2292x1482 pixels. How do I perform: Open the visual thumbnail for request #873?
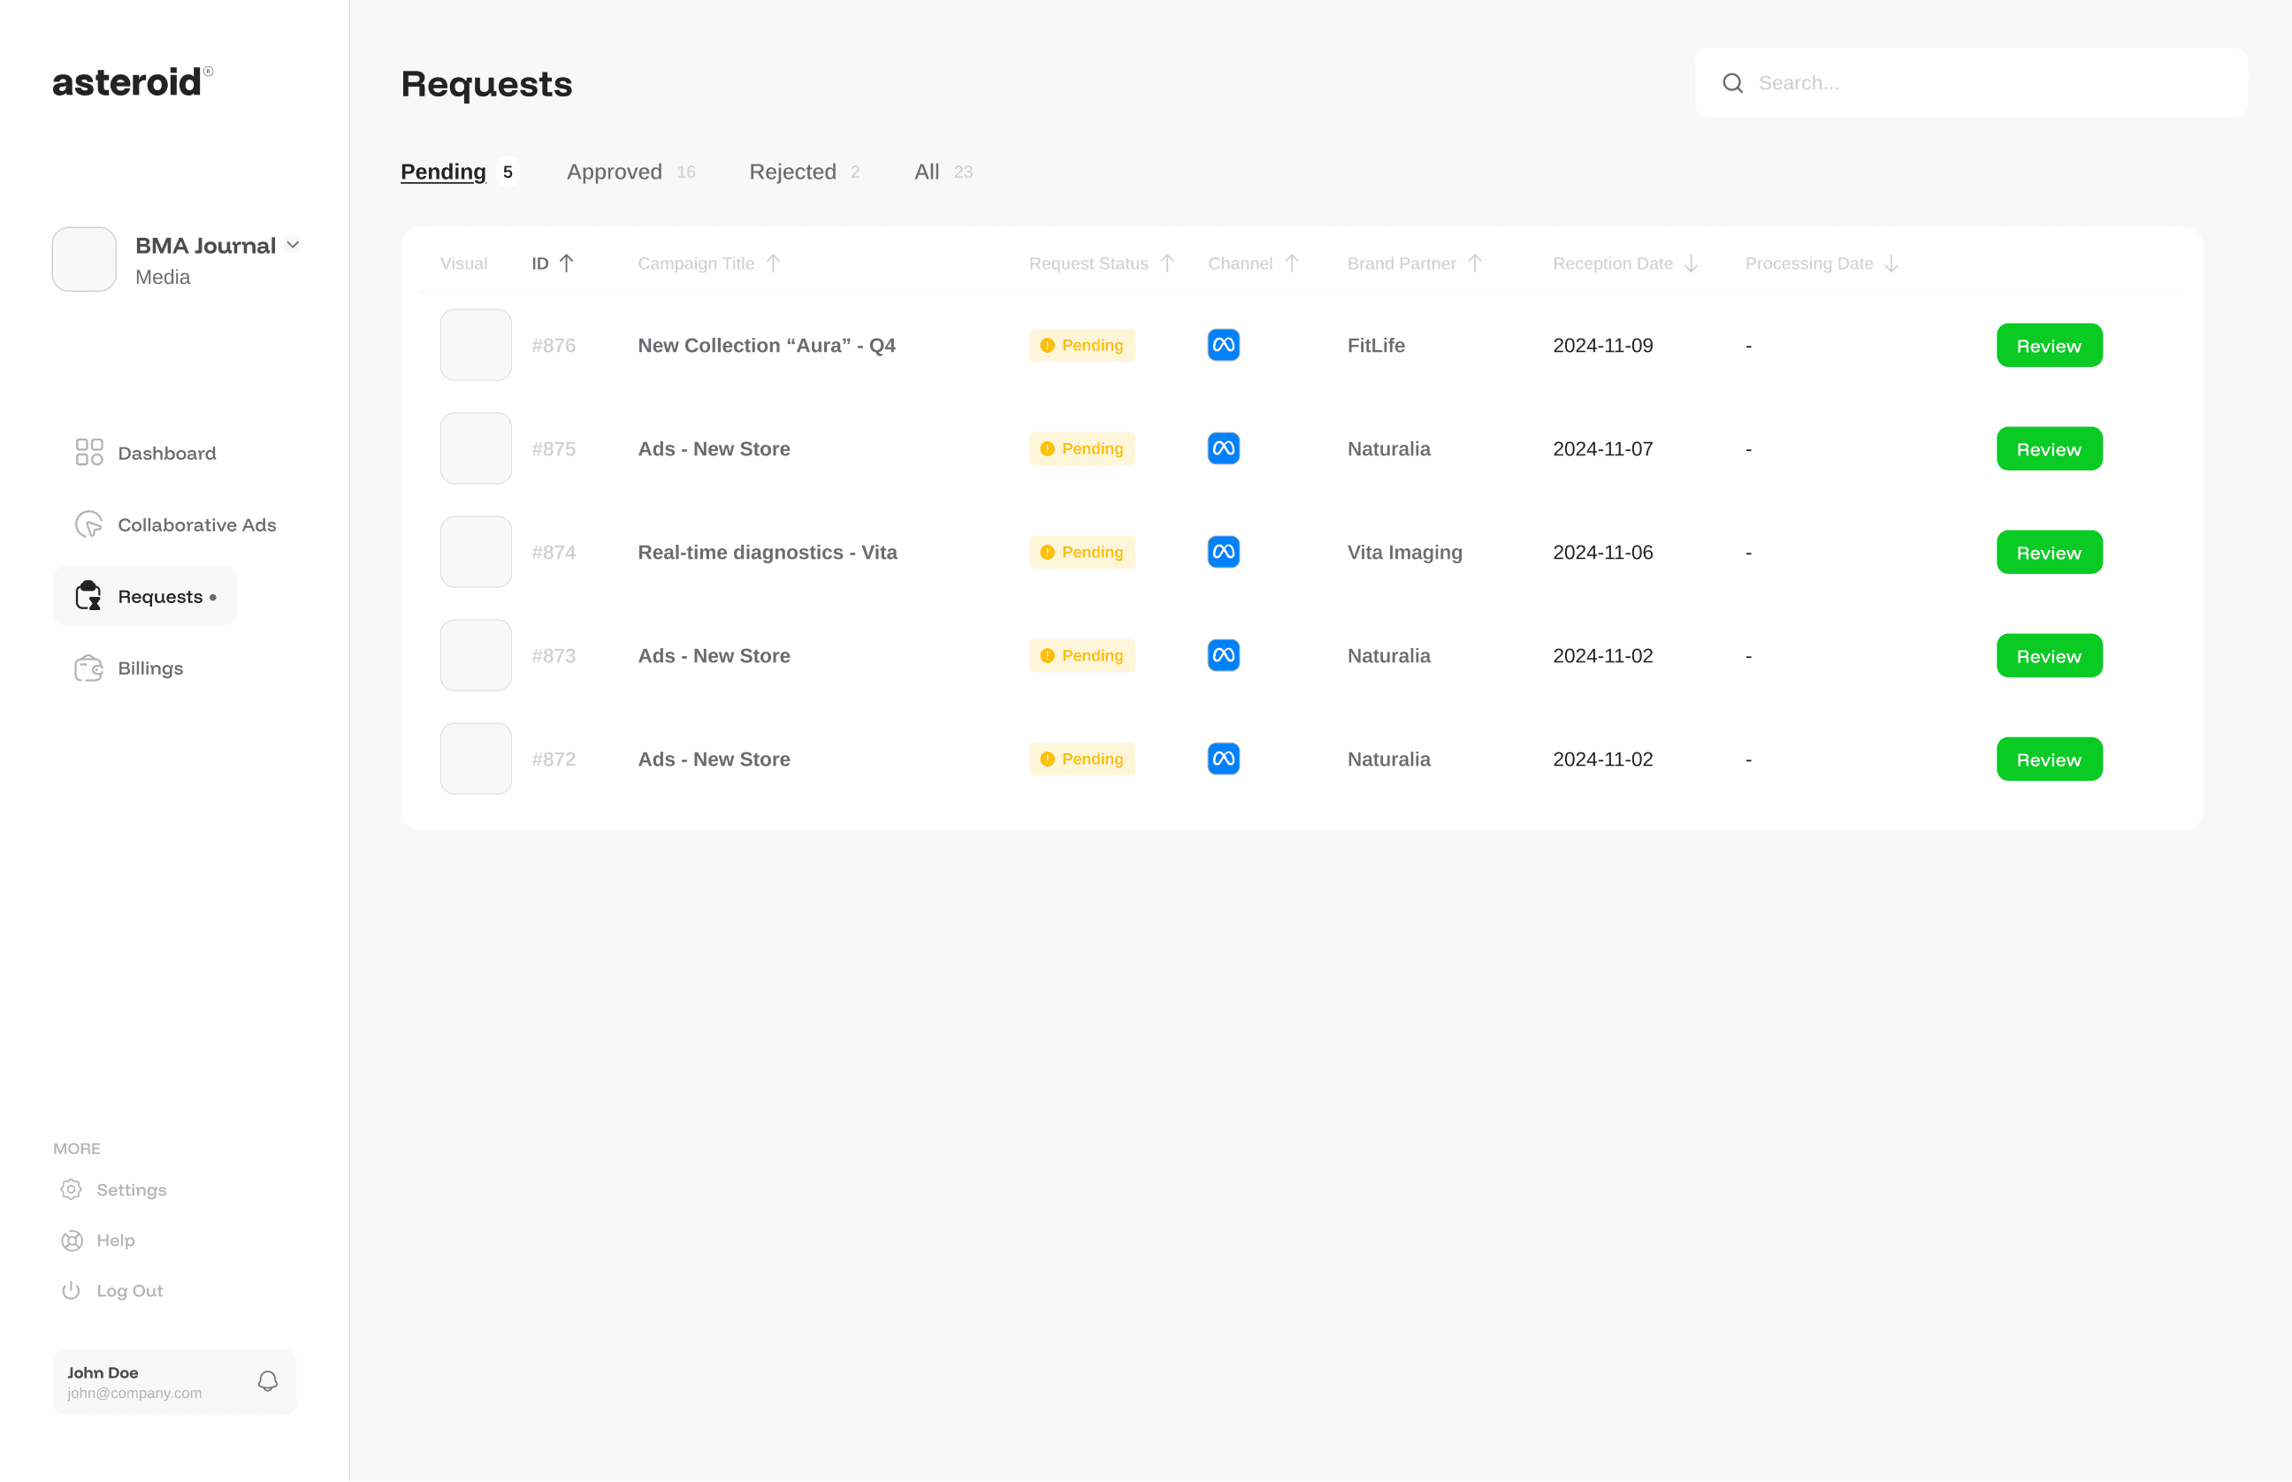pyautogui.click(x=477, y=655)
